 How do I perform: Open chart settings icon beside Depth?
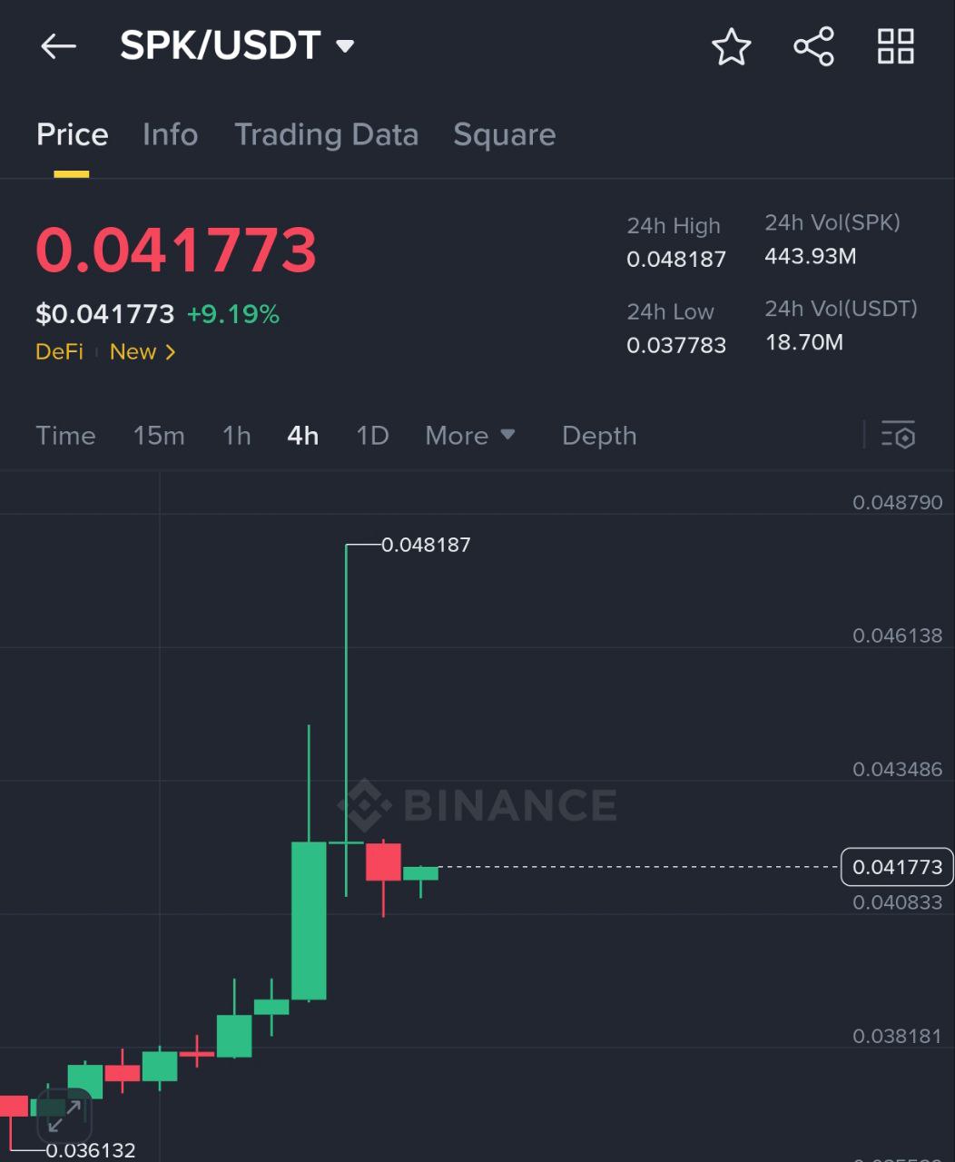click(x=898, y=436)
